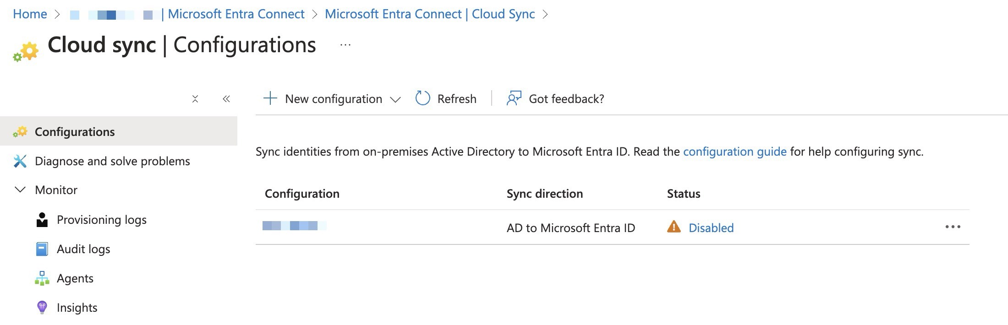Click the collapse sidebar double-chevron icon
The width and height of the screenshot is (1008, 325).
click(226, 99)
